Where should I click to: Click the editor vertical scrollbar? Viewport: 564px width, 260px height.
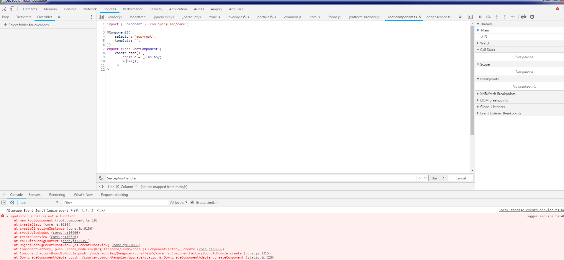[472, 80]
